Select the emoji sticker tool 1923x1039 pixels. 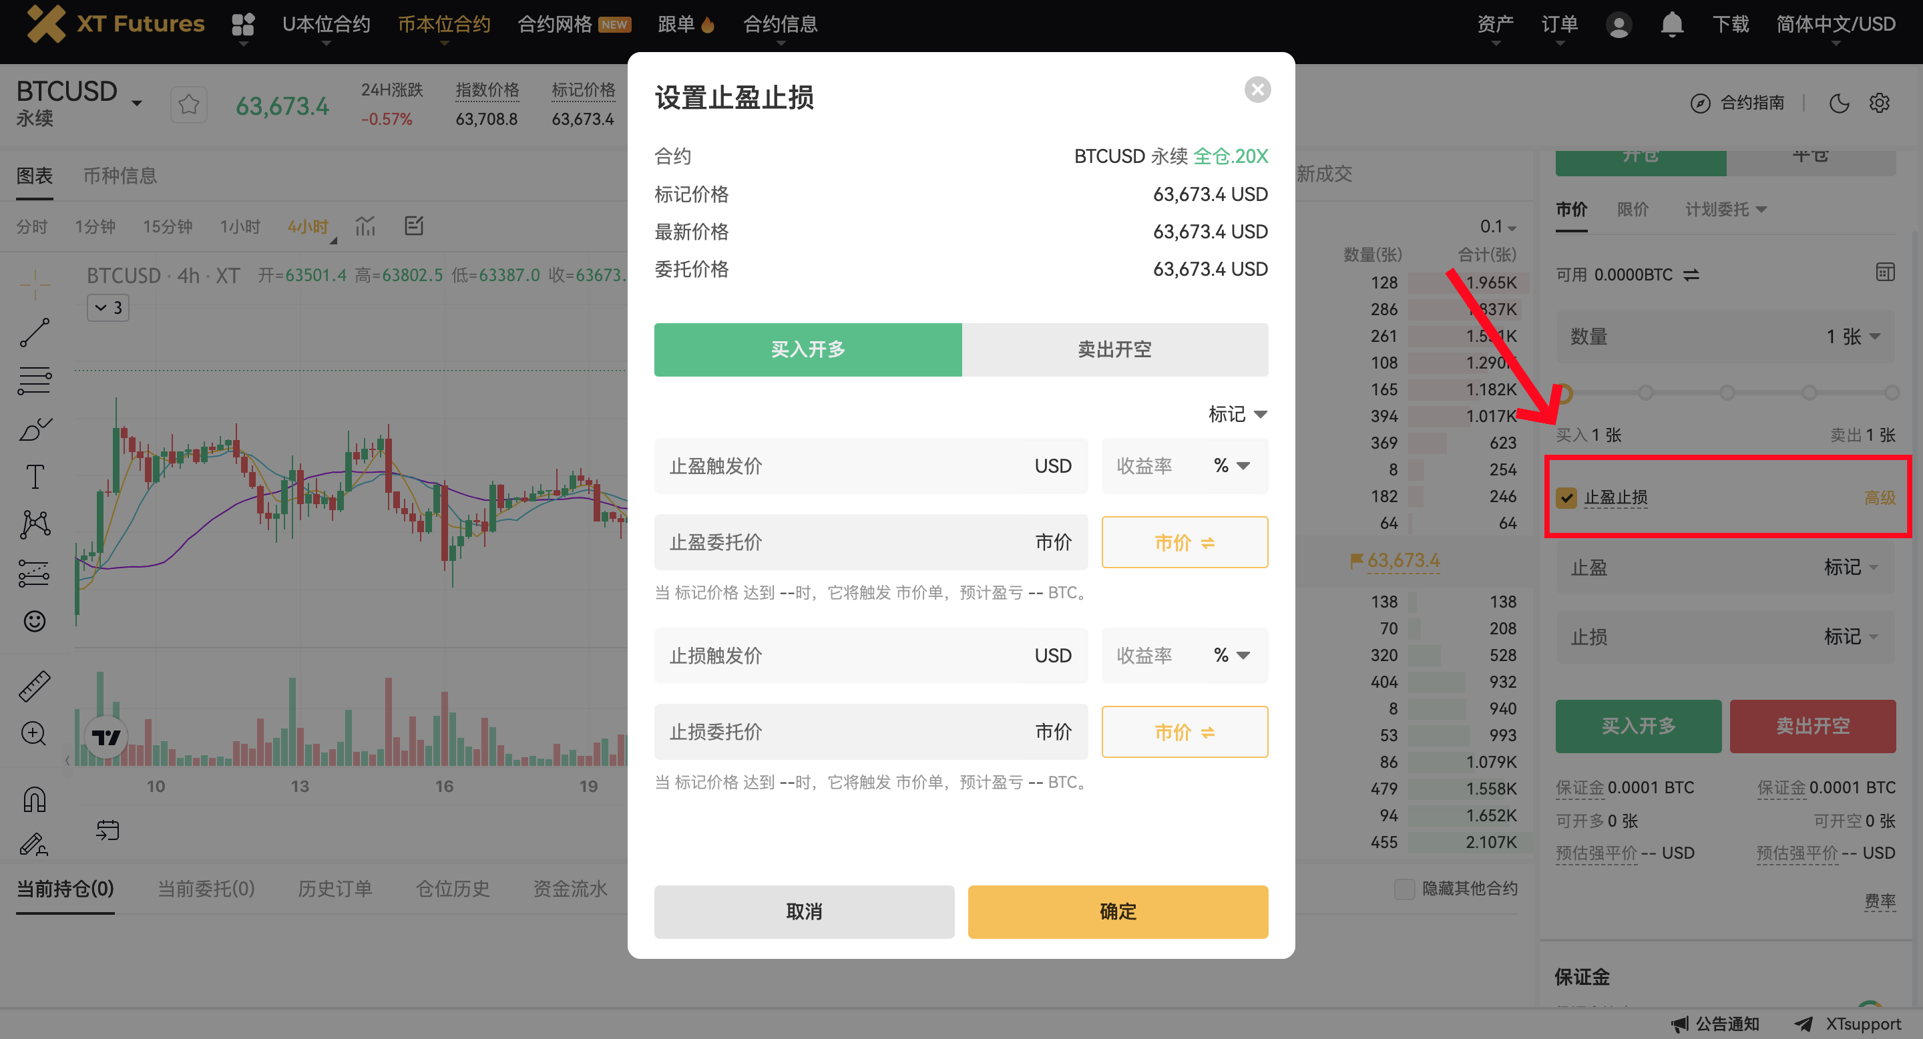[x=34, y=621]
